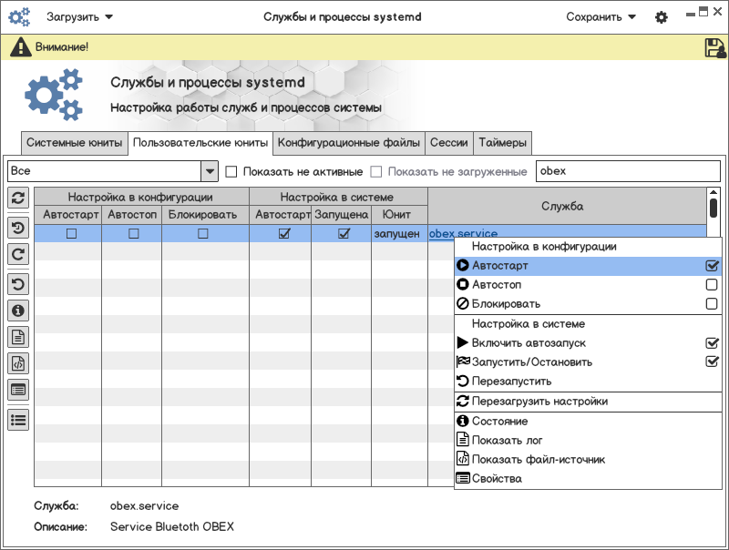Screen dimensions: 729x550
Task: Click the show source file icon in sidebar
Action: coord(18,363)
